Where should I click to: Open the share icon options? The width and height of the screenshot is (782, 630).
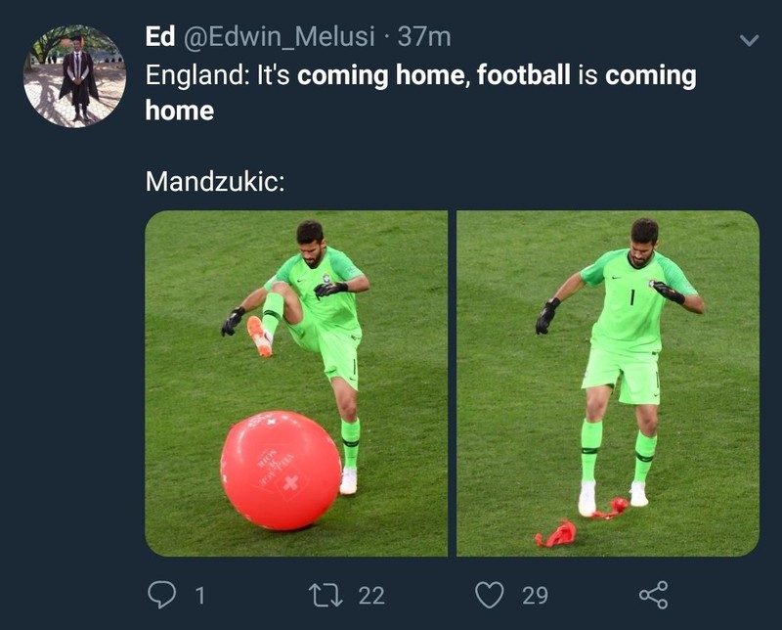653,595
